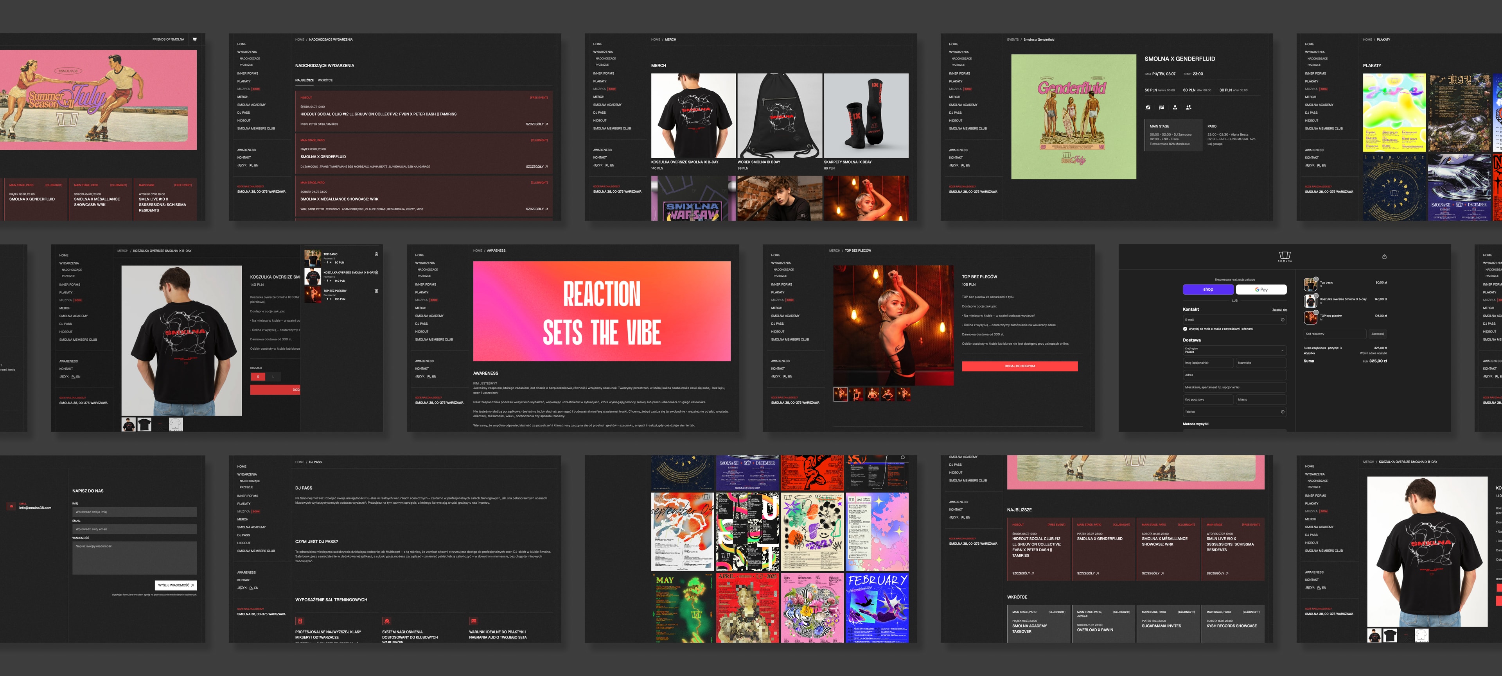
Task: Remove Koszulka Oversize from cart via trash icon
Action: [x=376, y=272]
